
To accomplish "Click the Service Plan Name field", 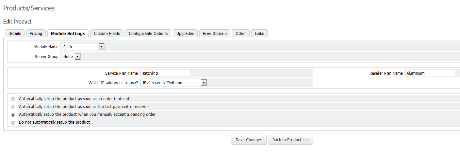I will click(x=165, y=73).
